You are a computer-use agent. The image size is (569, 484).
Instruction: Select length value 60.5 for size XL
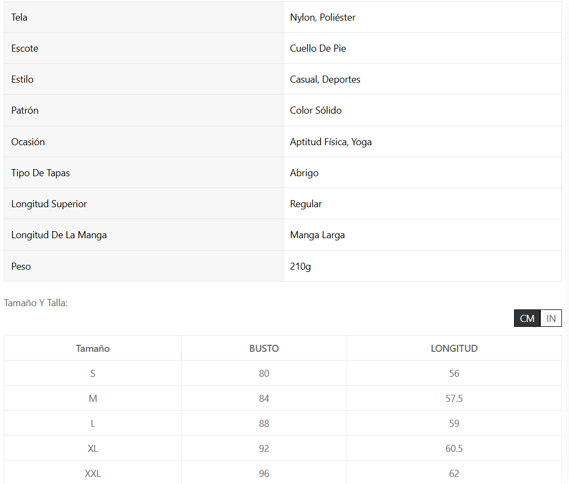pyautogui.click(x=454, y=449)
